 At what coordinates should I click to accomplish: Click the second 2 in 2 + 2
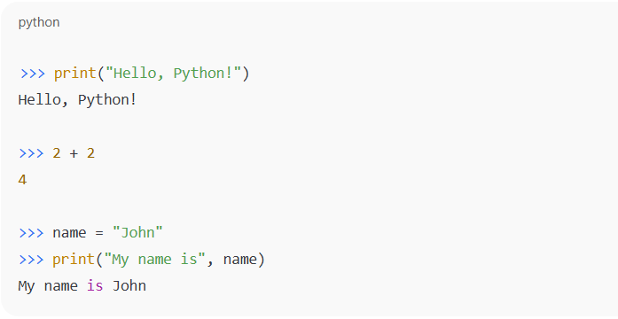[x=90, y=153]
